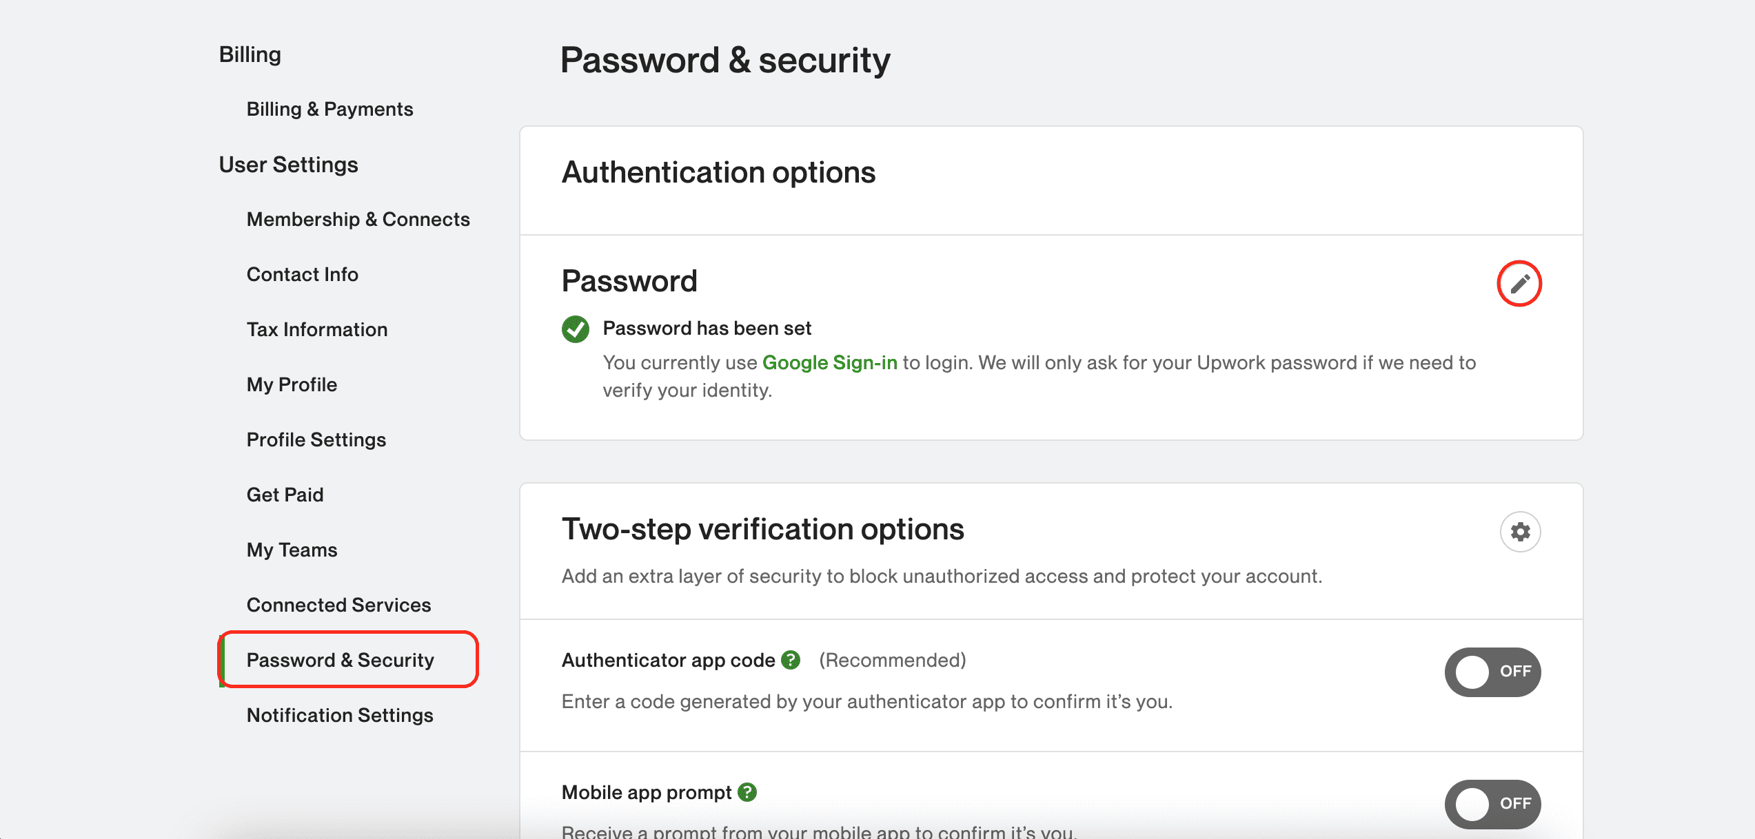The image size is (1755, 839).
Task: Click the green password-set checkmark icon
Action: point(576,329)
